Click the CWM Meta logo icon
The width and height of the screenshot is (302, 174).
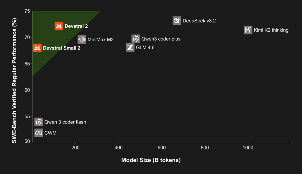tap(39, 133)
